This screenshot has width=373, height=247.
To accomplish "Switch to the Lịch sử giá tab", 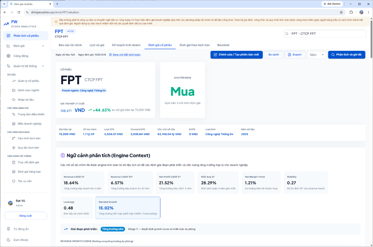I will 97,45.
